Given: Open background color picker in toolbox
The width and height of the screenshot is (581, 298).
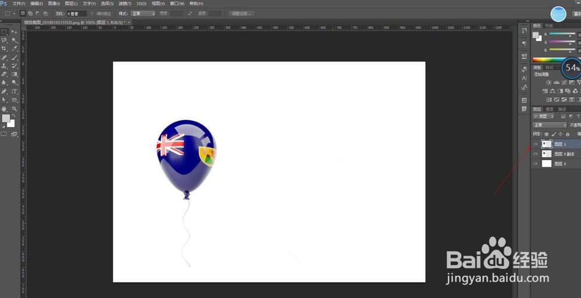Looking at the screenshot, I should [12, 125].
